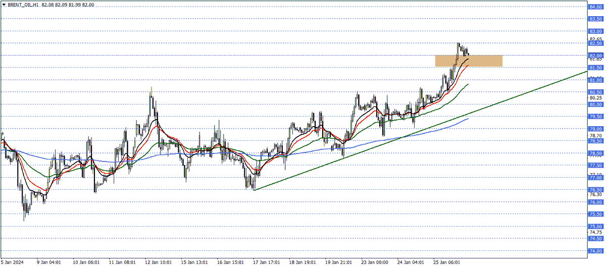Click the 11 Jan 08:01 time label
This screenshot has width=606, height=267.
click(122, 262)
